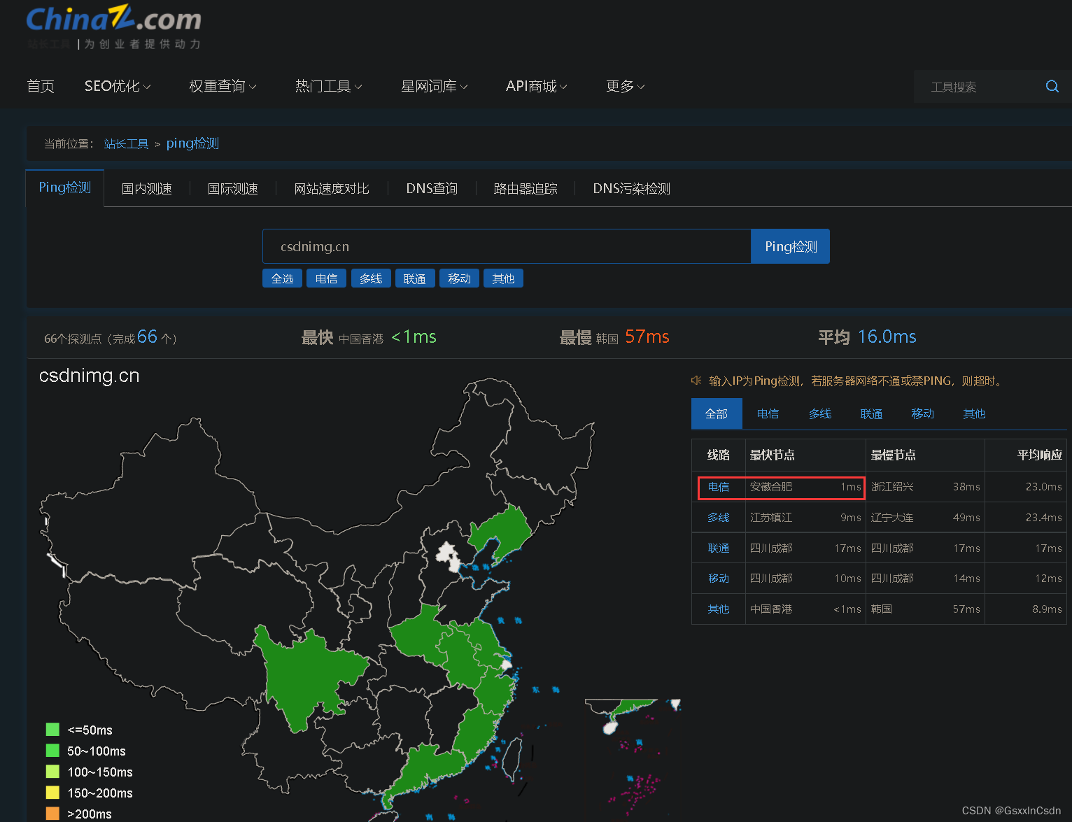Click the 8.9ms average response value
The image size is (1072, 822).
tap(1047, 609)
